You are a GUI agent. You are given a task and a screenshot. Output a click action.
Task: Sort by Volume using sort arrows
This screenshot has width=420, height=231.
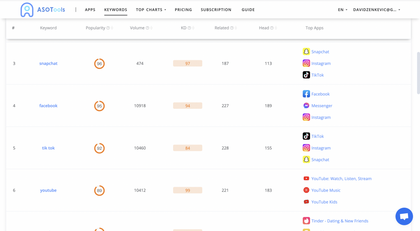(x=151, y=28)
